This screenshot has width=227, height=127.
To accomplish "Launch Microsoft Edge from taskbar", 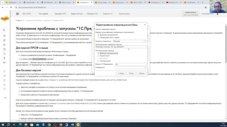I will coord(20,125).
